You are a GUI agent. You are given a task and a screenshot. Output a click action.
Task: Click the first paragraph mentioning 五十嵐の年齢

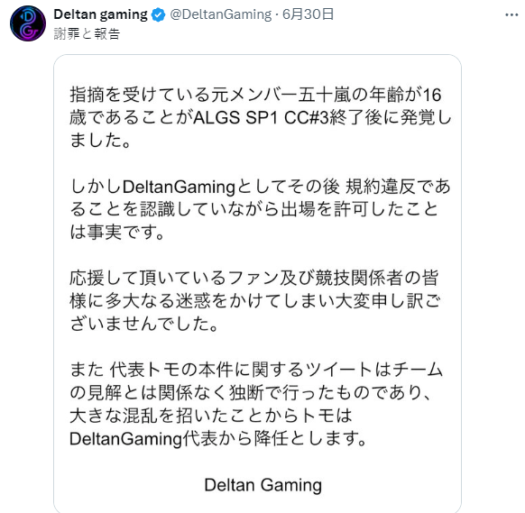point(260,117)
